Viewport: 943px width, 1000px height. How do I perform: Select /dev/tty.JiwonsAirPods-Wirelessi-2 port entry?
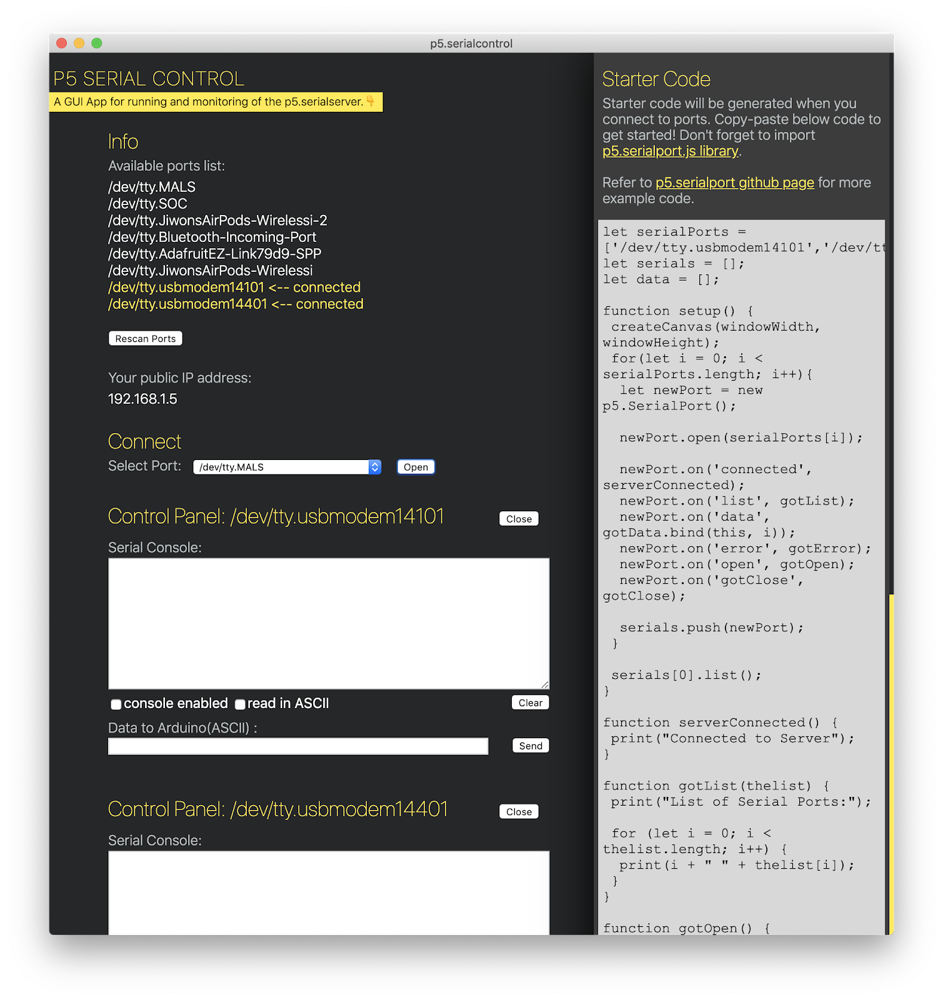[x=217, y=221]
